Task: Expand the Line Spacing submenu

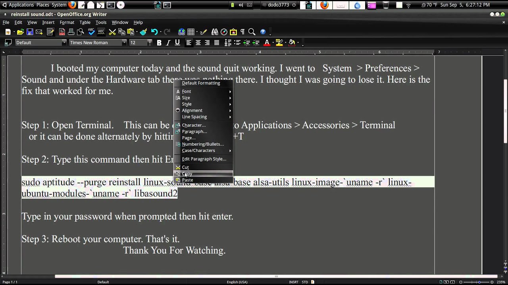Action: [204, 117]
